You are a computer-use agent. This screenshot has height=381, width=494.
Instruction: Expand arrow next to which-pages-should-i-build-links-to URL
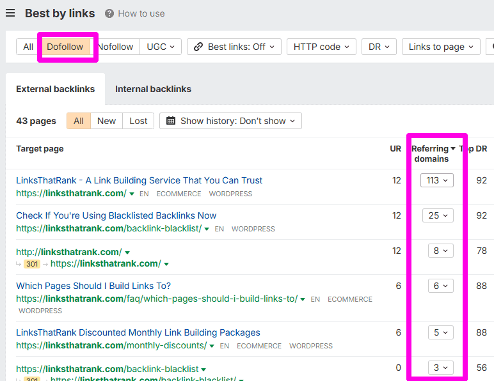pyautogui.click(x=303, y=299)
